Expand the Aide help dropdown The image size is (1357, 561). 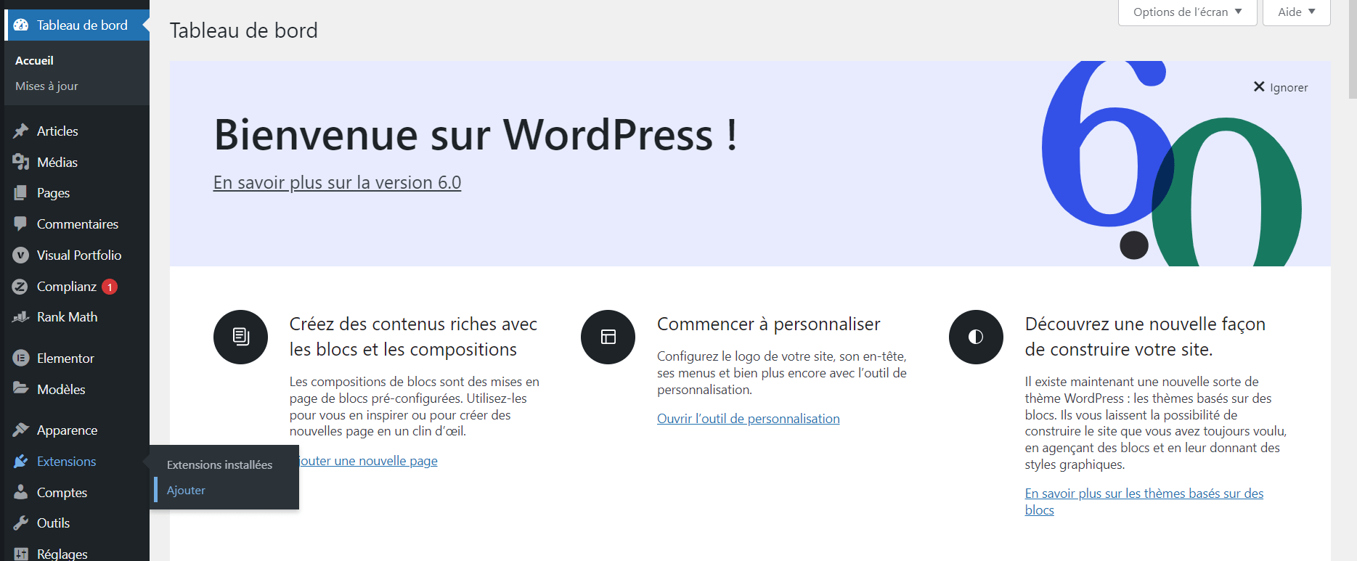pyautogui.click(x=1297, y=12)
